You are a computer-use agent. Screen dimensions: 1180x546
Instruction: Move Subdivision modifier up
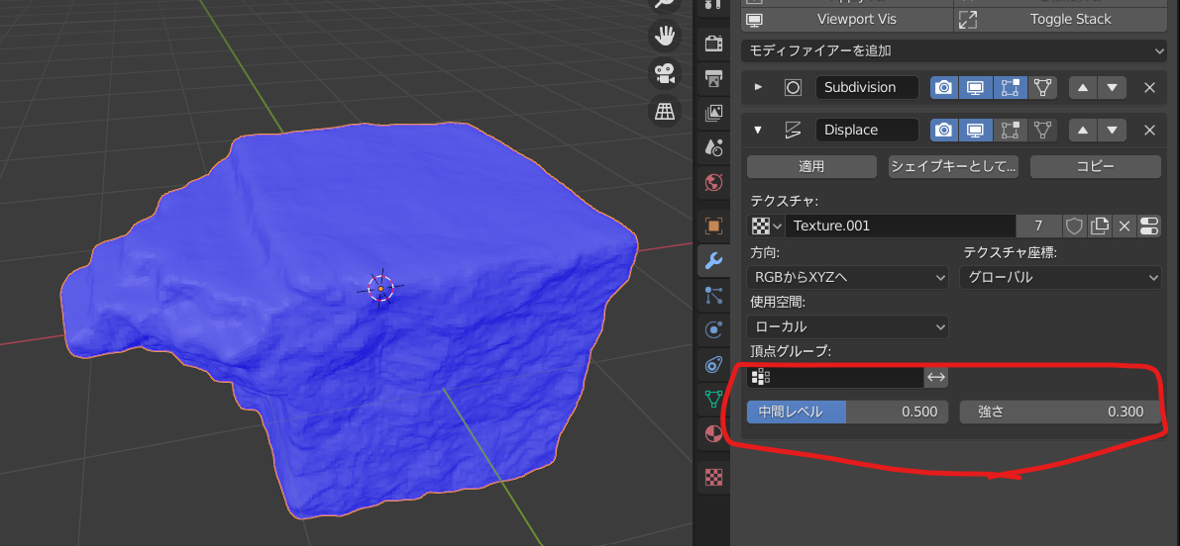click(x=1083, y=87)
